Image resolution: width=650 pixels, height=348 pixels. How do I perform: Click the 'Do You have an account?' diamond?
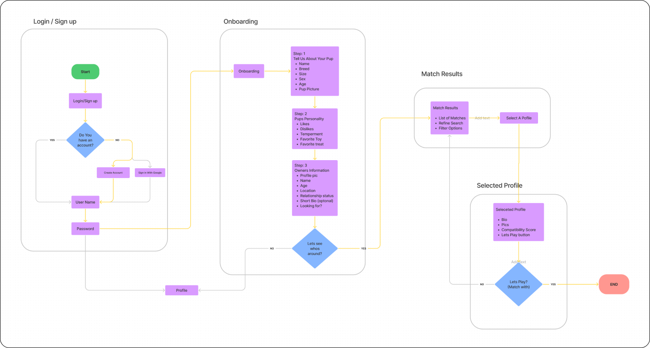[x=85, y=140]
